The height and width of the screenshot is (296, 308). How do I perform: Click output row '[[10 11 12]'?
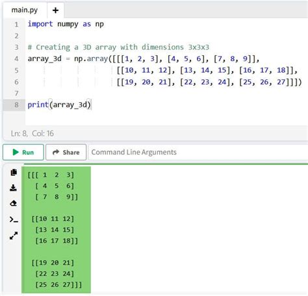[53, 219]
